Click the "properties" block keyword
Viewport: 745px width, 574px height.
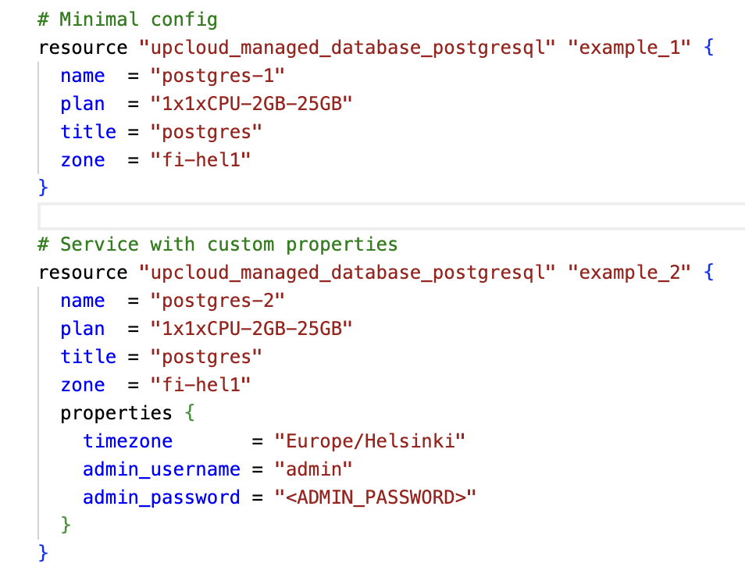pyautogui.click(x=116, y=413)
